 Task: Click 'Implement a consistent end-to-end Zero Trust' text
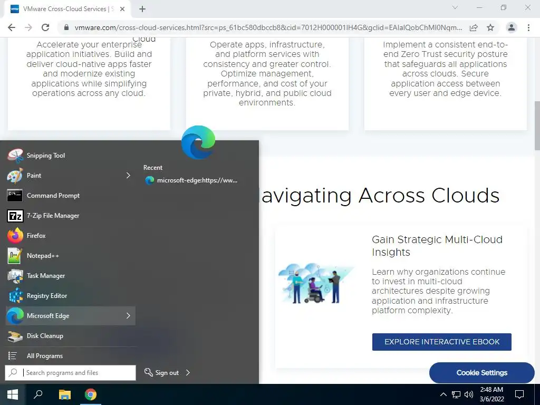[x=445, y=69]
